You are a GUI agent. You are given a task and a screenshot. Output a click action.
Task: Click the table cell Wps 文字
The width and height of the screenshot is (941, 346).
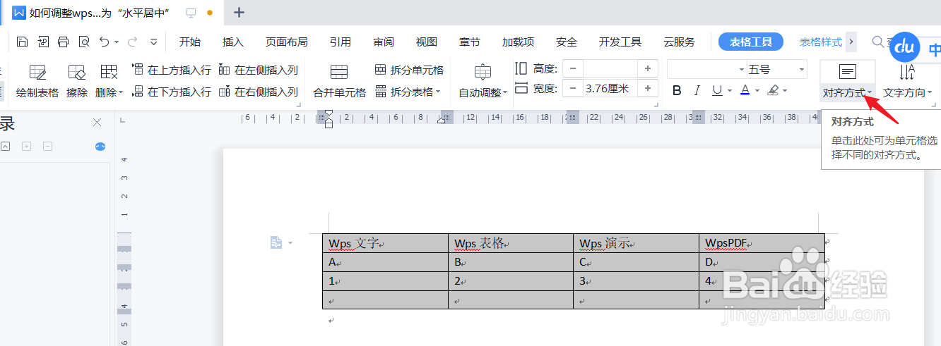[385, 243]
